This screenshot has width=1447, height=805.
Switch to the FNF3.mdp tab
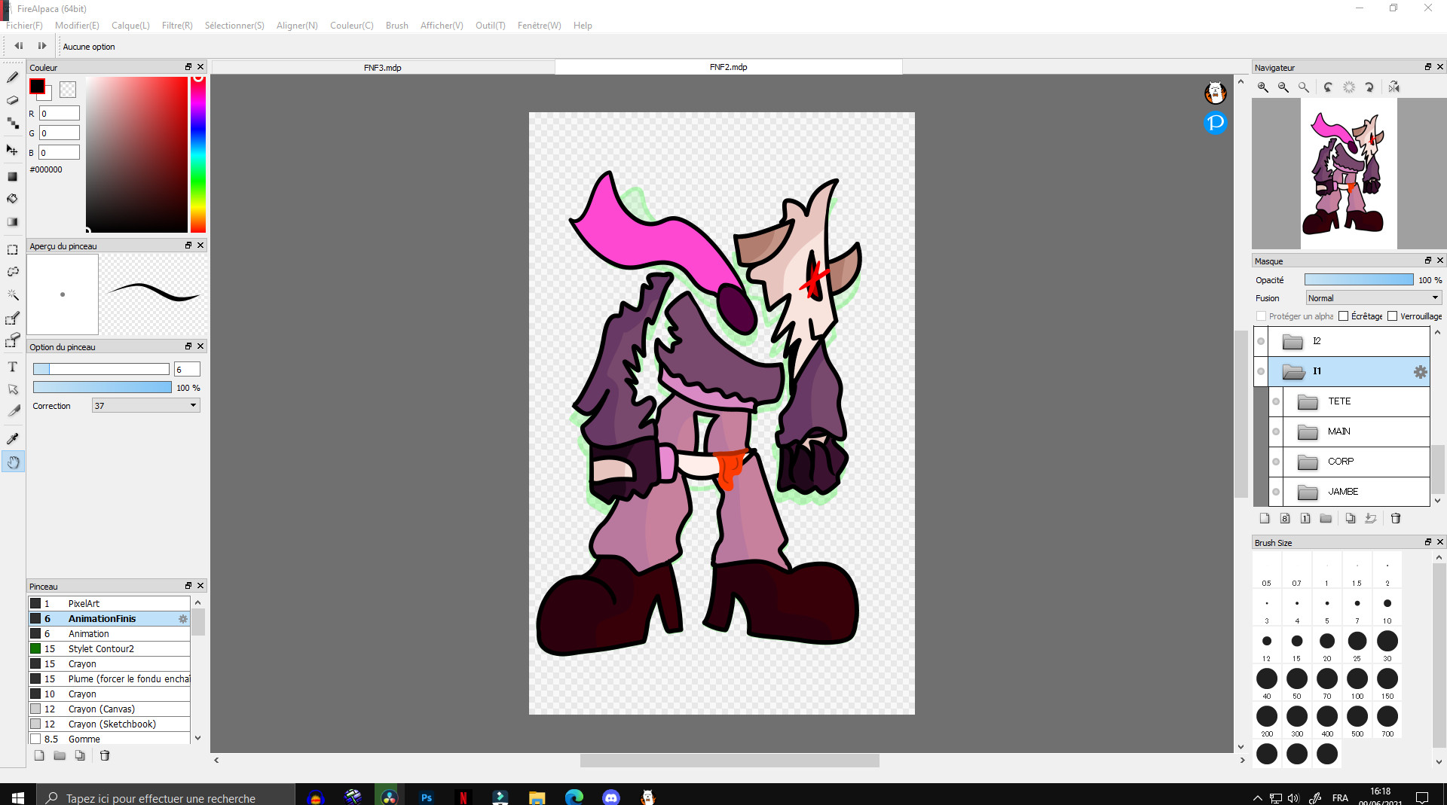click(x=383, y=67)
